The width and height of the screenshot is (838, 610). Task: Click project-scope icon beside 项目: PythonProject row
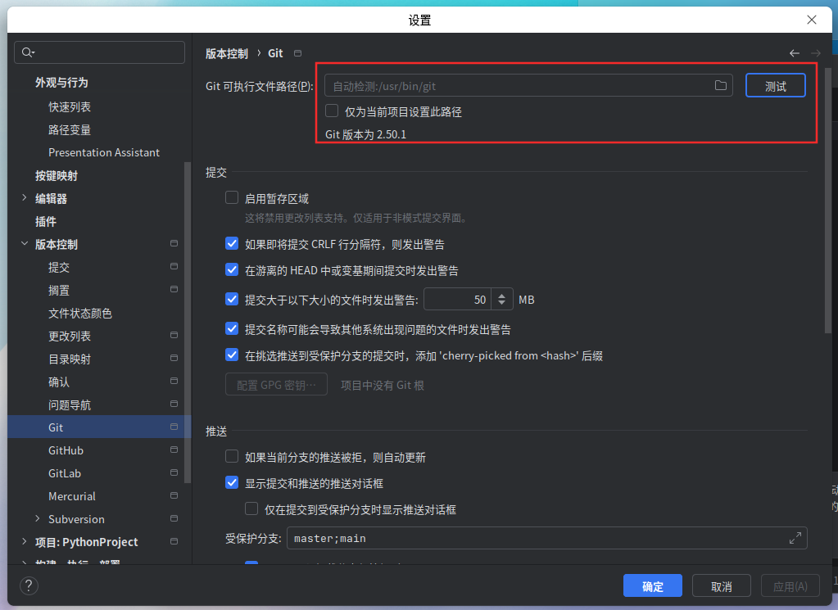[x=174, y=541]
